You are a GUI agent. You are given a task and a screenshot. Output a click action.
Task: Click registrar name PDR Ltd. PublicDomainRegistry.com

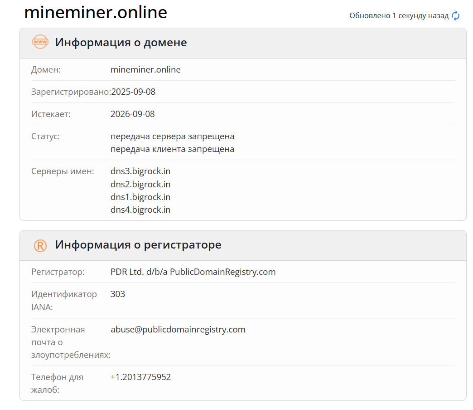tap(193, 272)
